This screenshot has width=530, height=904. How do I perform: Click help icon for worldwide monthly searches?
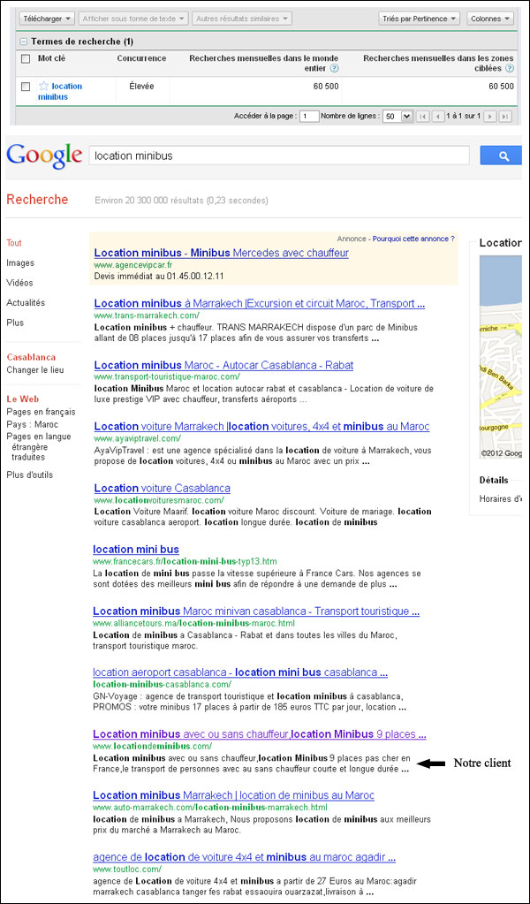[334, 69]
